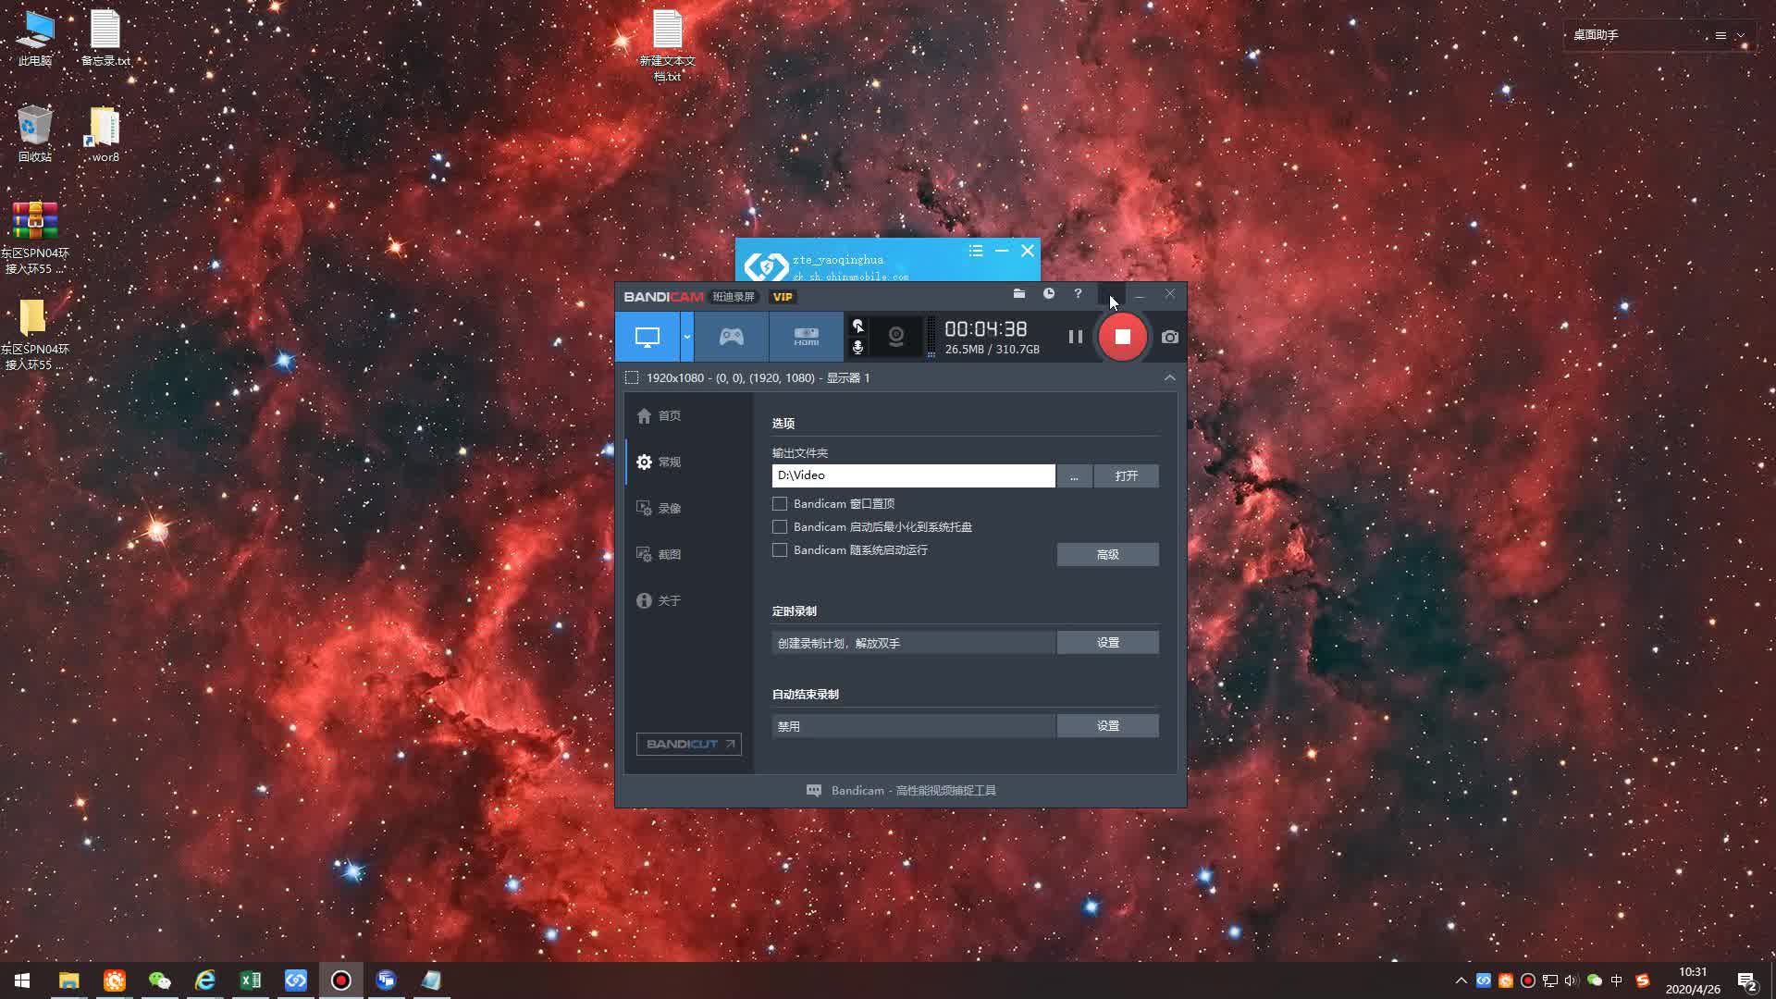Select game recording mode gamepad icon

[731, 337]
